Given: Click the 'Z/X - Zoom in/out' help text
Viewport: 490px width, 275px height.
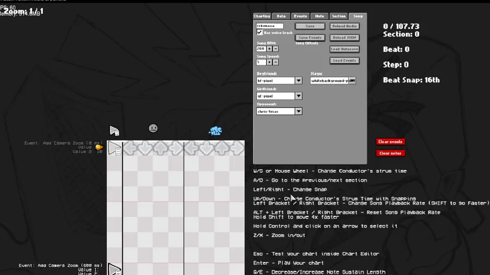Looking at the screenshot, I should click(279, 235).
